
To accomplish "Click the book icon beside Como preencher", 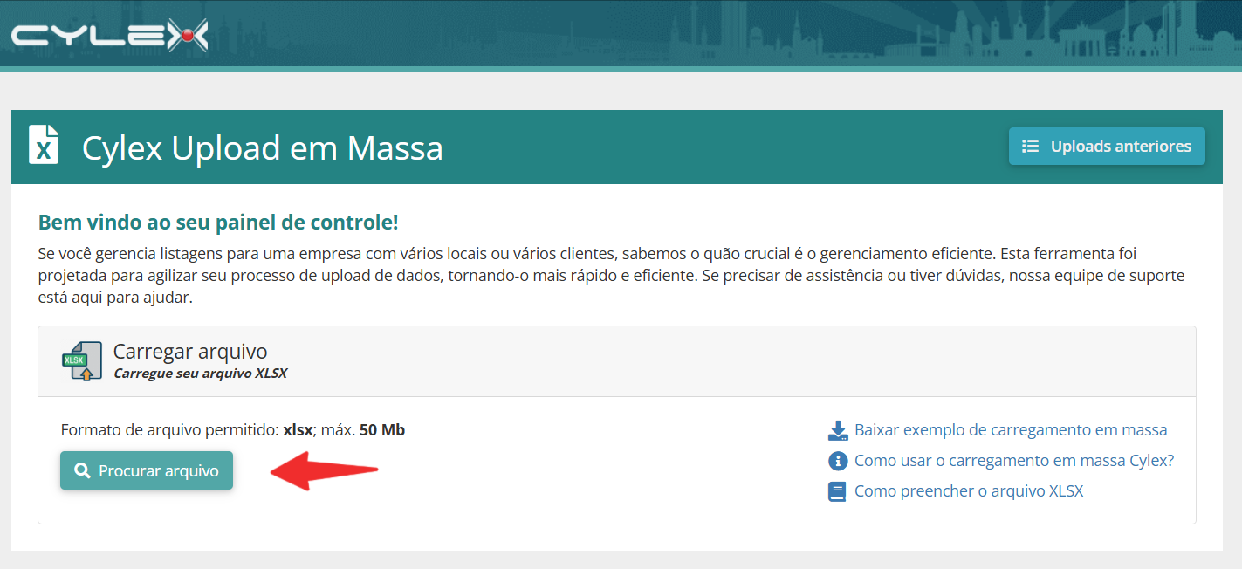I will coord(838,491).
